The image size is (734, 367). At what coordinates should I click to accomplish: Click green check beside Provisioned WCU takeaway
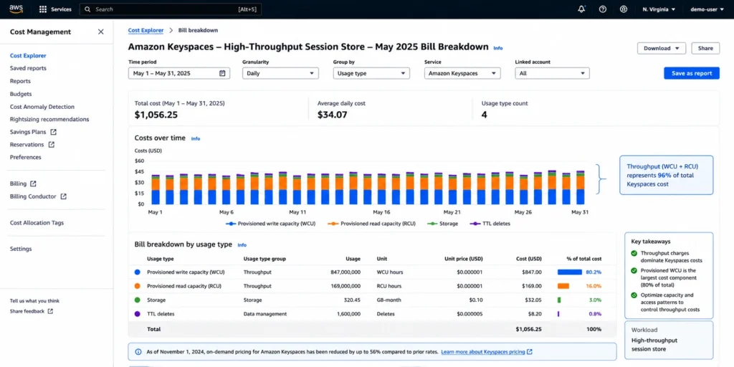(634, 270)
